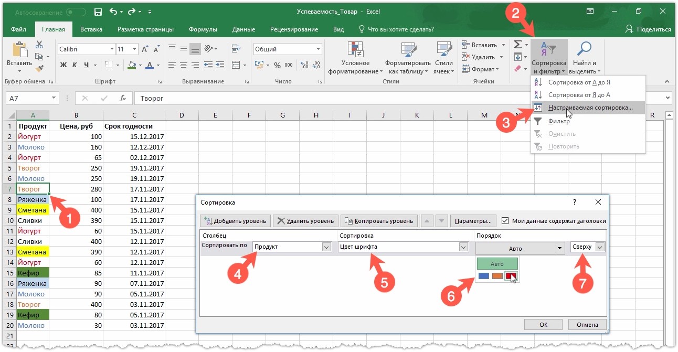Click the Save floppy disk icon
This screenshot has height=352, width=678.
click(x=98, y=12)
